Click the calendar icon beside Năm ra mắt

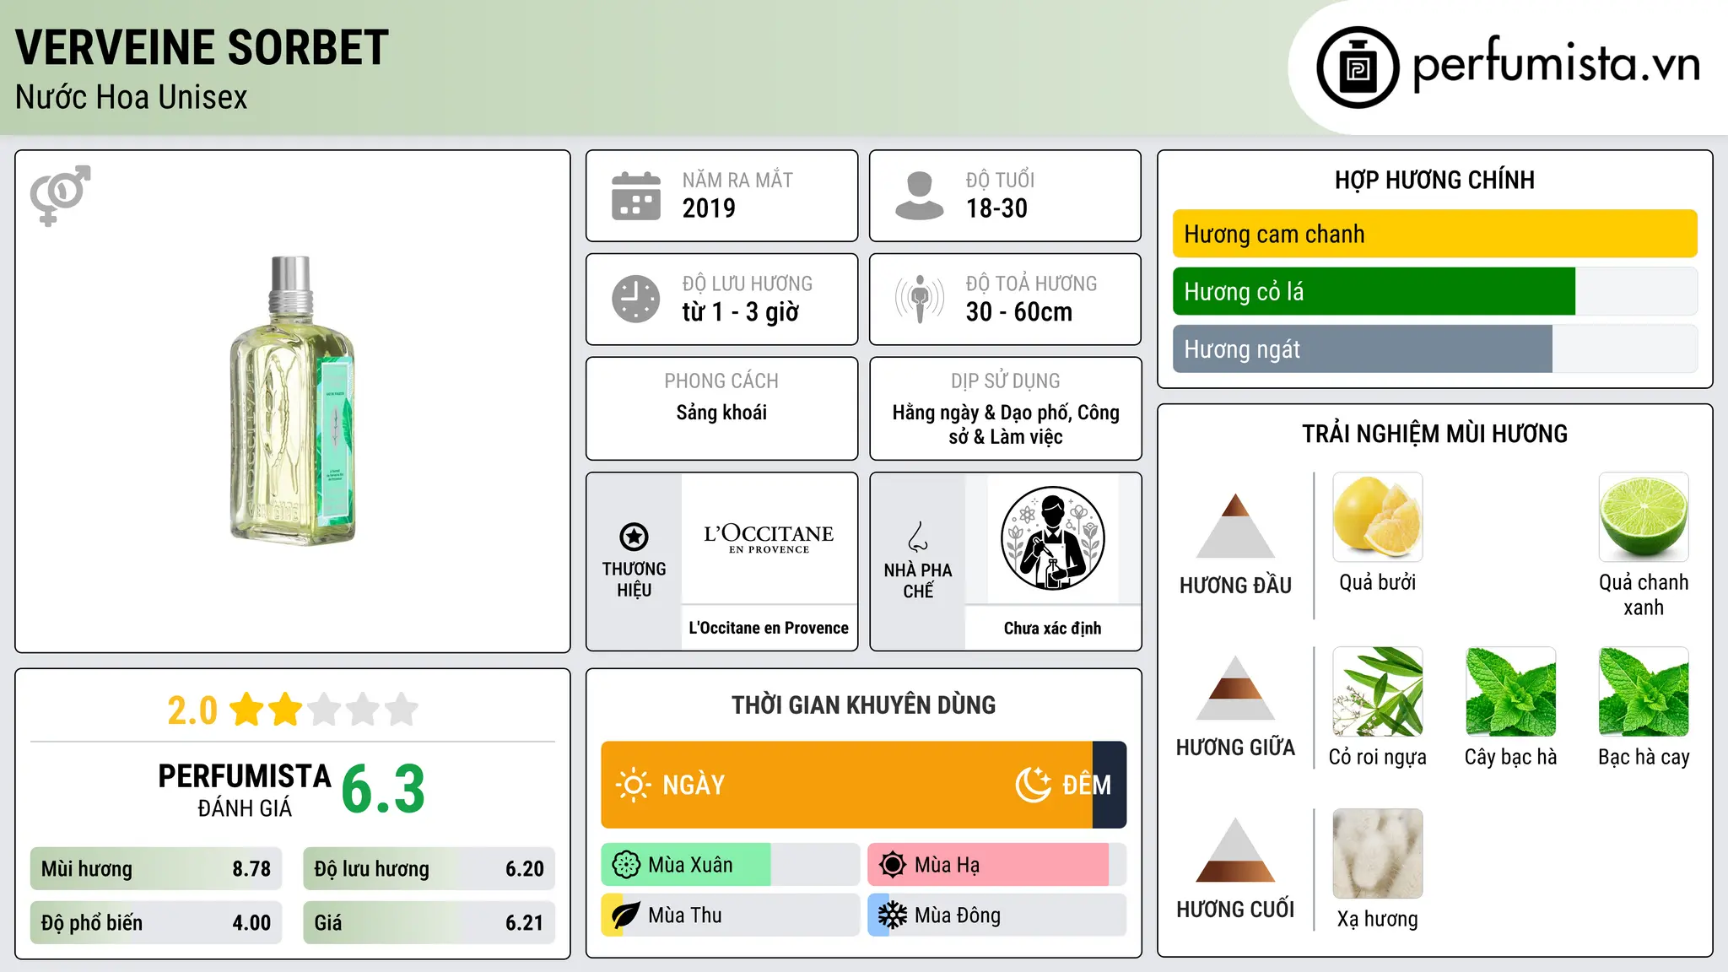pos(636,196)
